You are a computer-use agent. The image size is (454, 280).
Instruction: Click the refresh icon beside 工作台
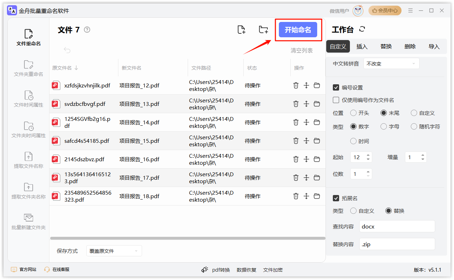(x=362, y=29)
